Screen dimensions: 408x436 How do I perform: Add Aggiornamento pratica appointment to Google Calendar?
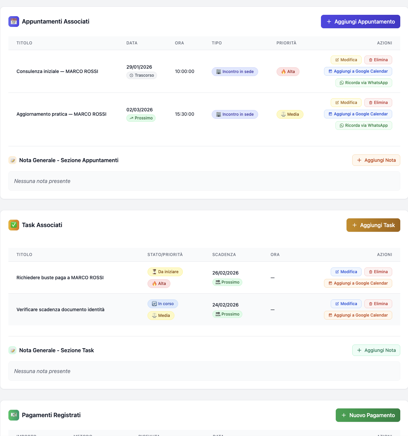[358, 114]
